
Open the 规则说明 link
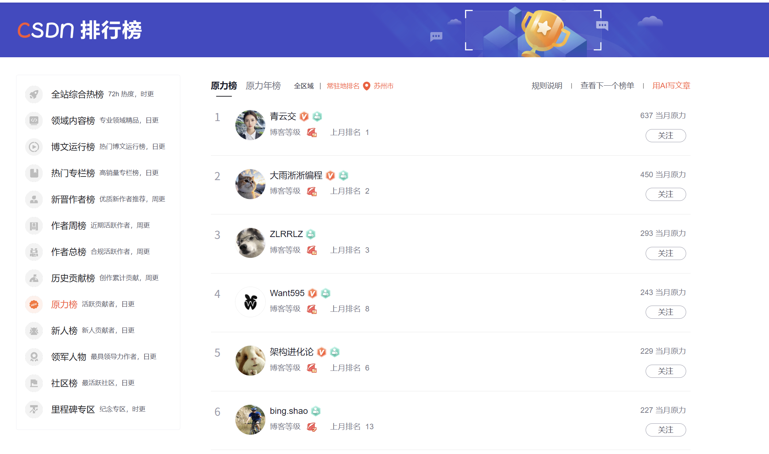tap(547, 86)
